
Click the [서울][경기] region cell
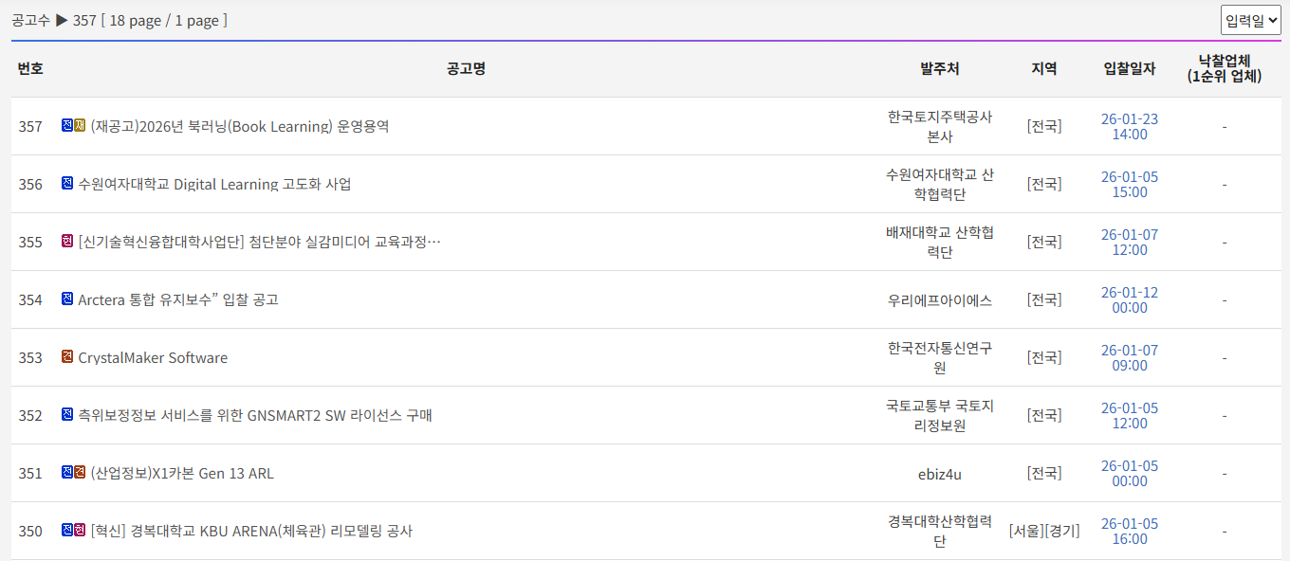point(1043,531)
